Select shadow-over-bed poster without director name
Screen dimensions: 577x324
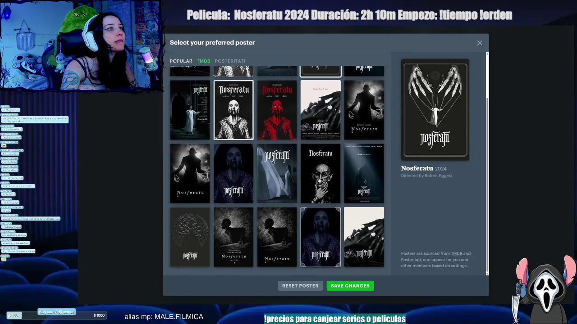pos(277,237)
